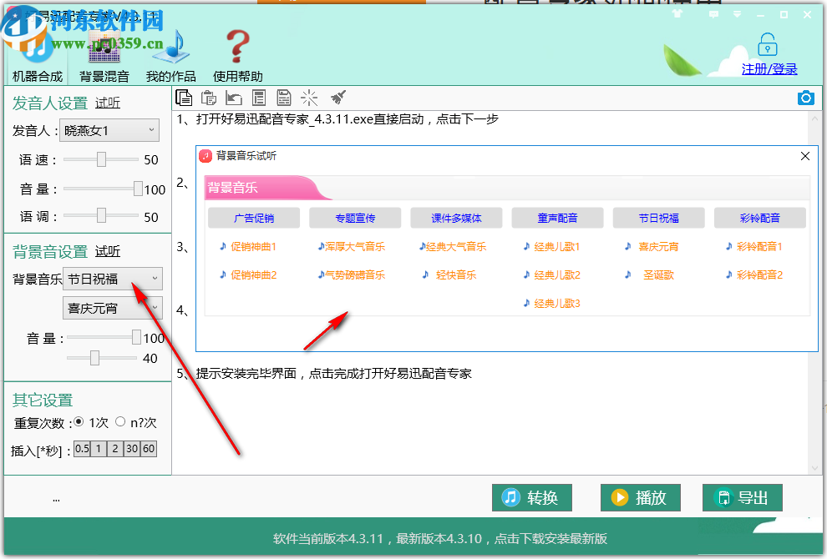This screenshot has width=827, height=559.
Task: Insert 2 second pause button
Action: coord(115,449)
